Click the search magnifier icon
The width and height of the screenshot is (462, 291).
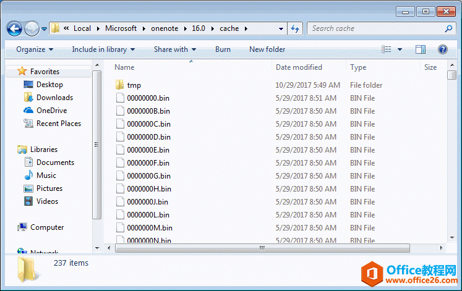tap(448, 28)
